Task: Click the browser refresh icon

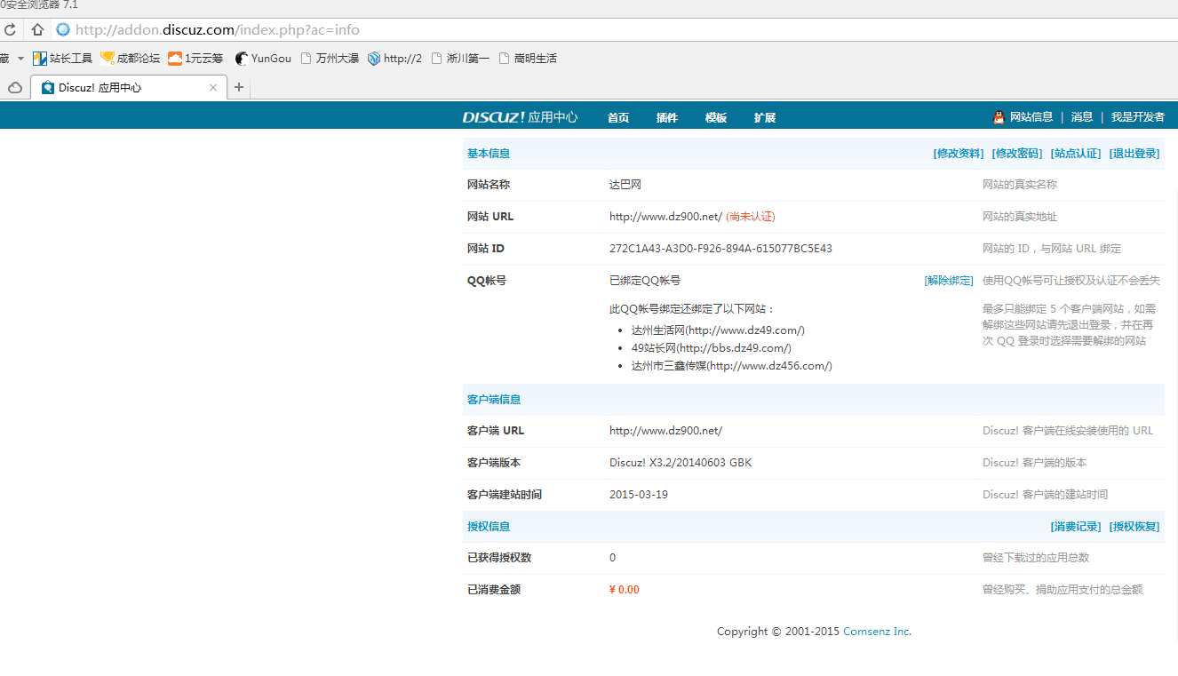Action: coord(10,30)
